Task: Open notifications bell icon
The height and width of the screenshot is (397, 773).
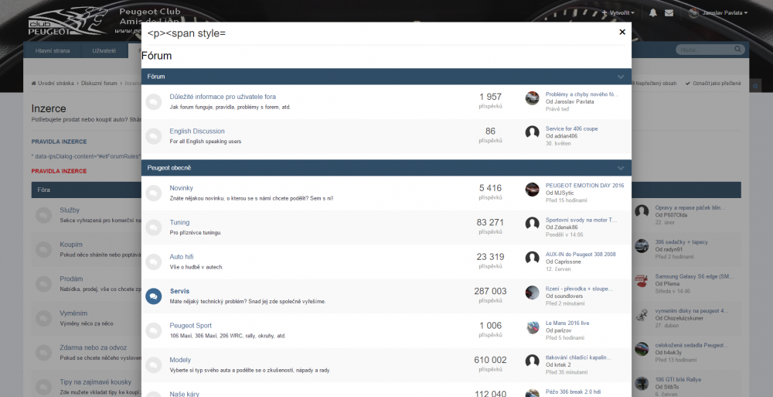Action: [652, 13]
